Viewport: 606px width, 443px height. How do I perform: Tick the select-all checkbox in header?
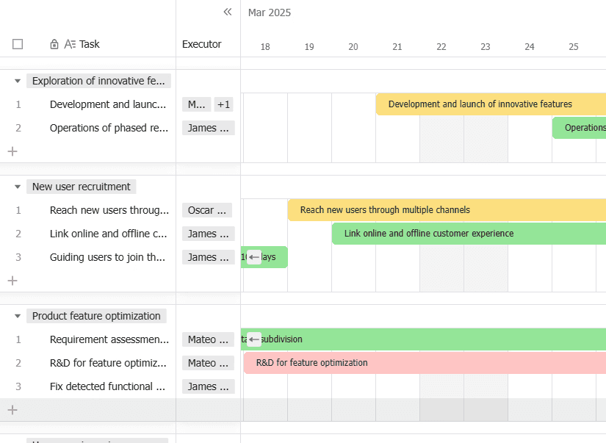tap(18, 44)
